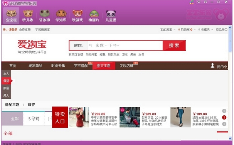Image resolution: width=234 pixels, height=145 pixels.
Task: Click the magnifier icon in search box
Action: (x=91, y=45)
